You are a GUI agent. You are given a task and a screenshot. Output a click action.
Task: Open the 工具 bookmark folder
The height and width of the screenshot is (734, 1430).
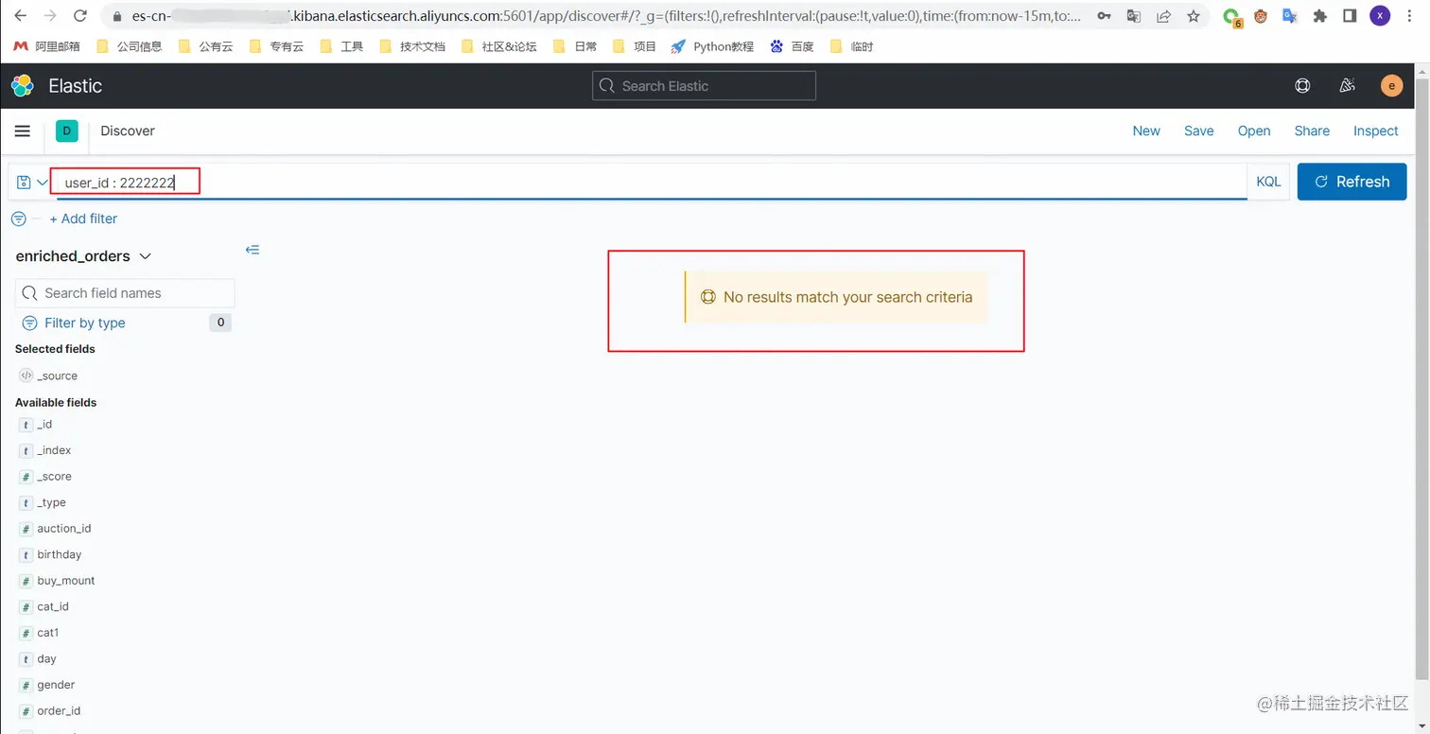click(x=341, y=46)
